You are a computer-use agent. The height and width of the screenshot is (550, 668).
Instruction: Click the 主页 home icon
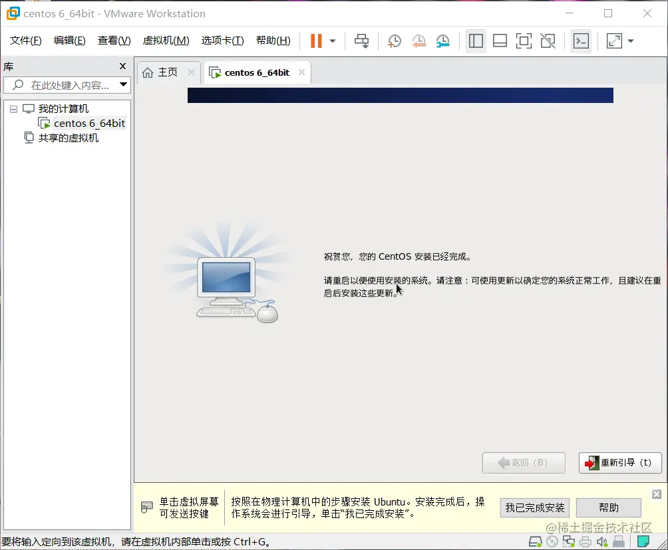[148, 73]
